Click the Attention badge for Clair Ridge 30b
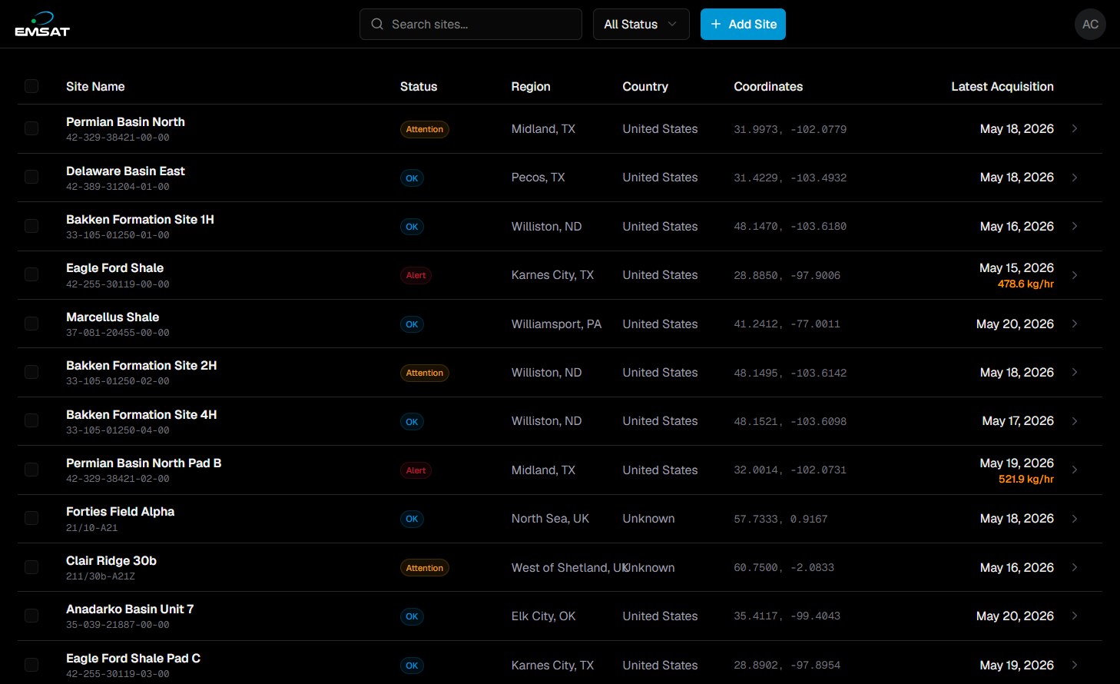This screenshot has height=684, width=1120. click(x=425, y=568)
